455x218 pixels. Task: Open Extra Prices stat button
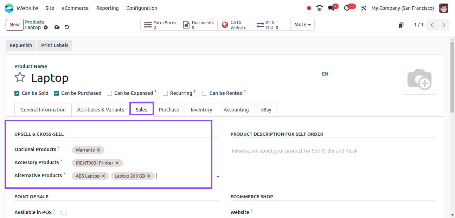coord(160,25)
